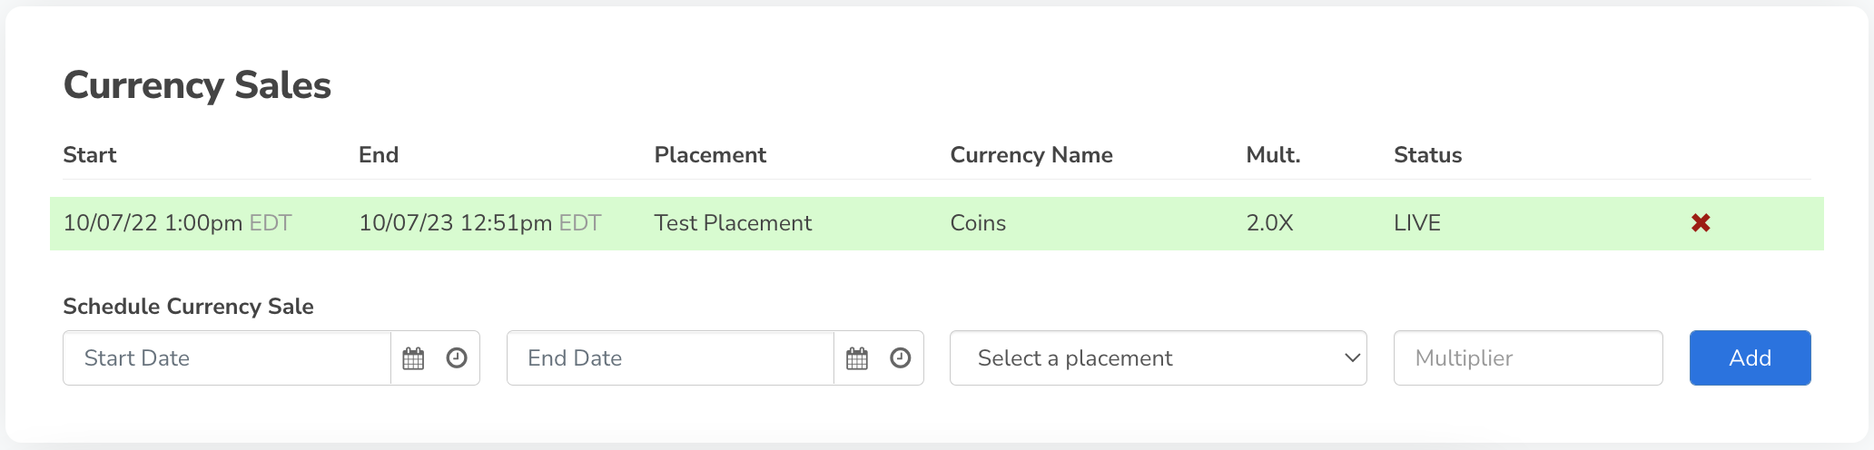Open the Start Date calendar picker
The image size is (1874, 450).
[413, 358]
